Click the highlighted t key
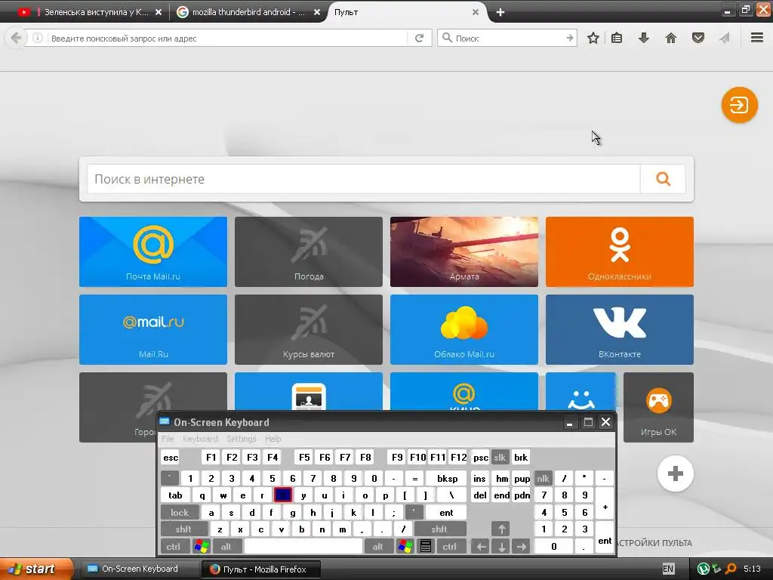Image resolution: width=773 pixels, height=580 pixels. (282, 495)
